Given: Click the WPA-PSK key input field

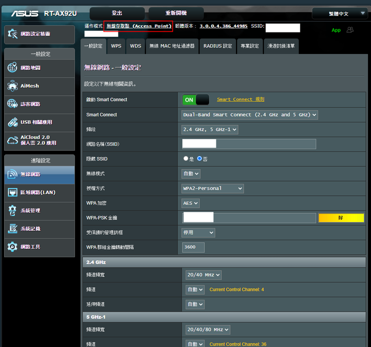Looking at the screenshot, I should tap(249, 218).
